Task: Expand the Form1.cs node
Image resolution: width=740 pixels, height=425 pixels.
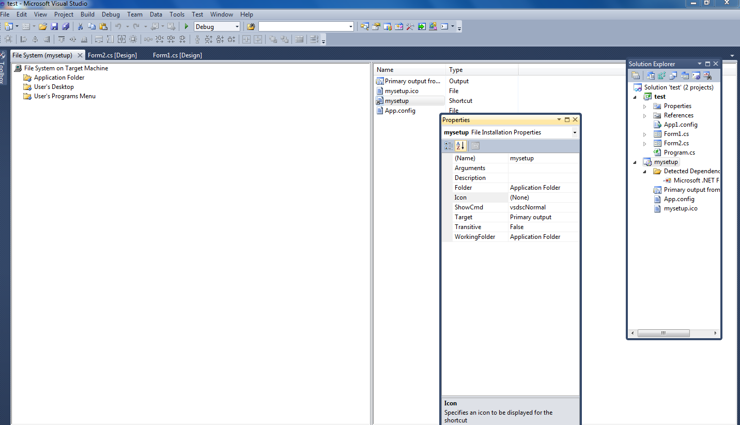Action: (644, 134)
